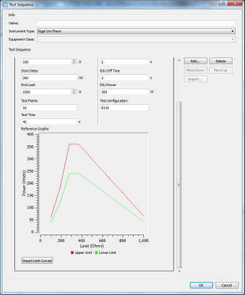Click the Start Delay input field
Image resolution: width=245 pixels, height=295 pixels.
pos(49,78)
